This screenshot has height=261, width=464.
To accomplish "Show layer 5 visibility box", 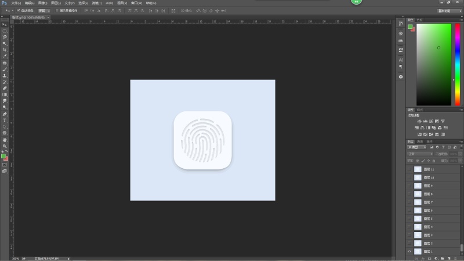I will (409, 219).
